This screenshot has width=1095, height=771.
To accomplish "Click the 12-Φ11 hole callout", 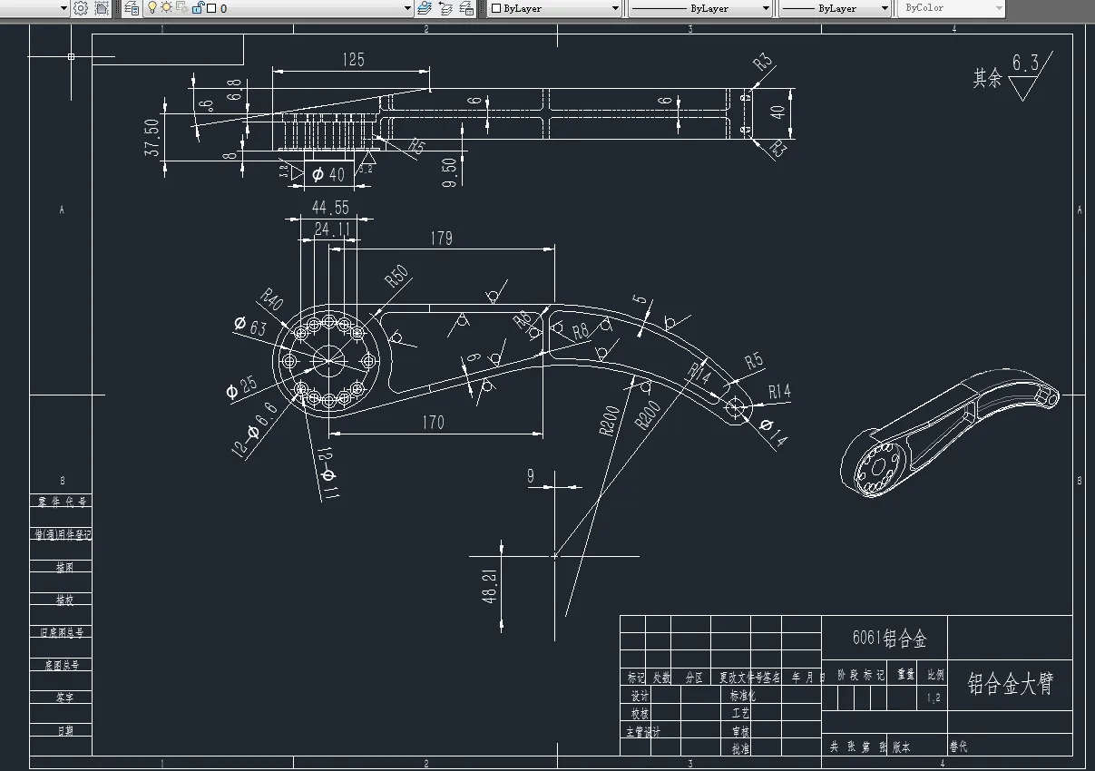I will [329, 472].
